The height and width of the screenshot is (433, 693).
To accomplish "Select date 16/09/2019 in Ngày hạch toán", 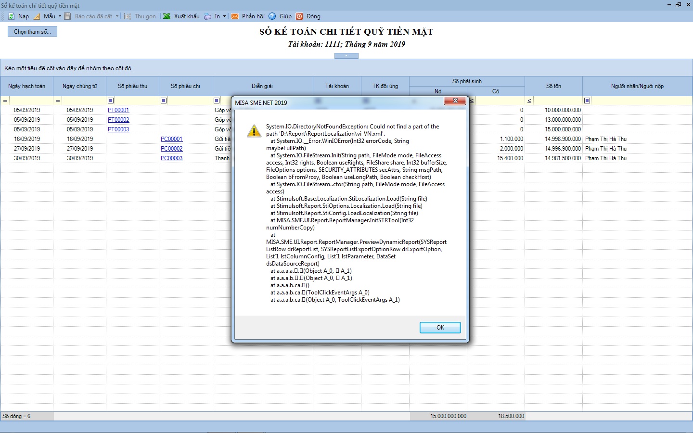I will tap(27, 139).
